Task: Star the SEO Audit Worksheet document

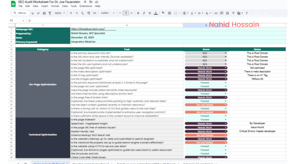Action: 85,2
